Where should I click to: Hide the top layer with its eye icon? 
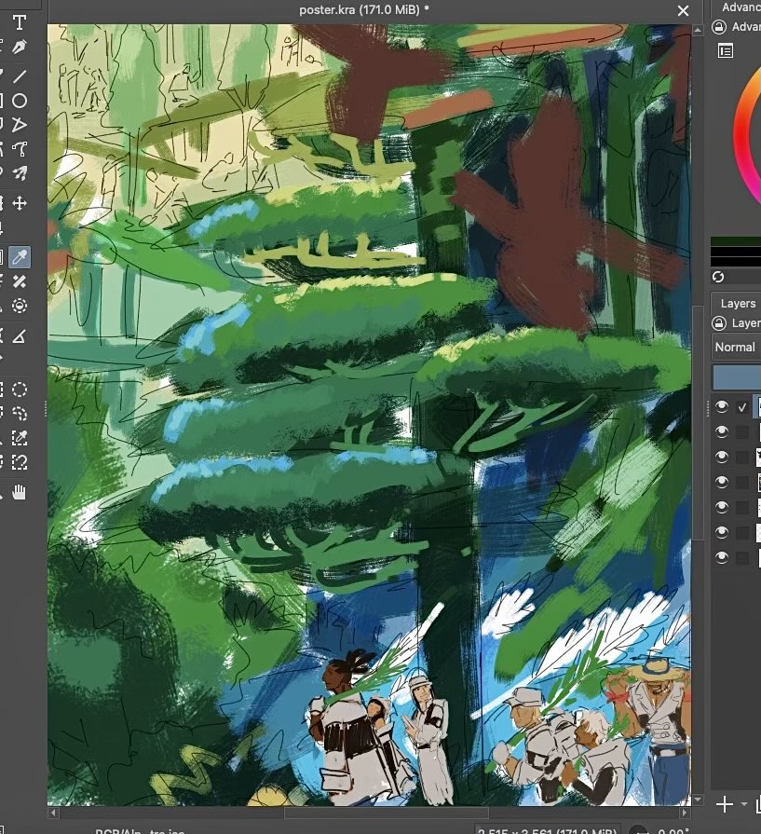pyautogui.click(x=722, y=407)
